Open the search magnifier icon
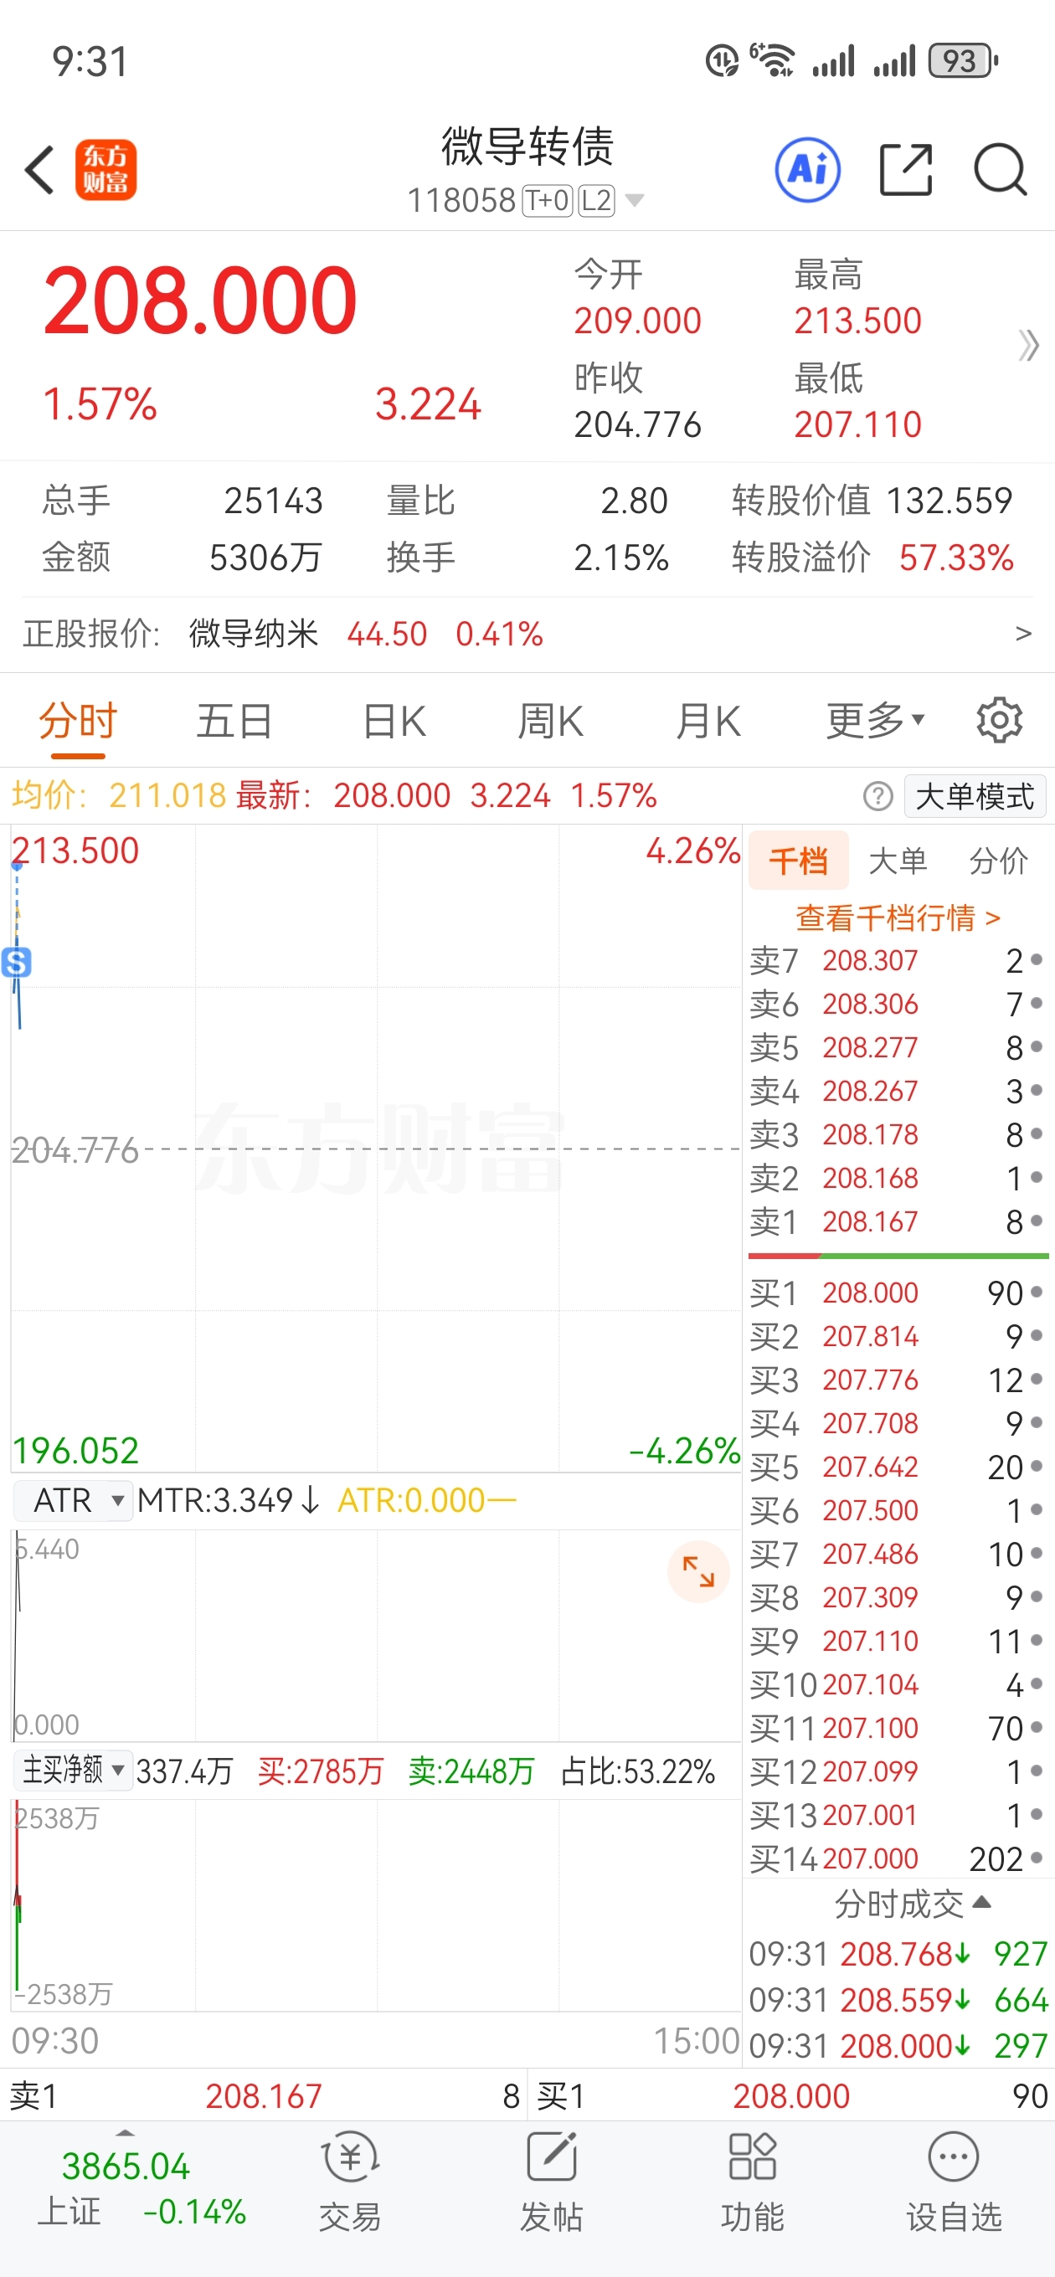 pyautogui.click(x=999, y=170)
